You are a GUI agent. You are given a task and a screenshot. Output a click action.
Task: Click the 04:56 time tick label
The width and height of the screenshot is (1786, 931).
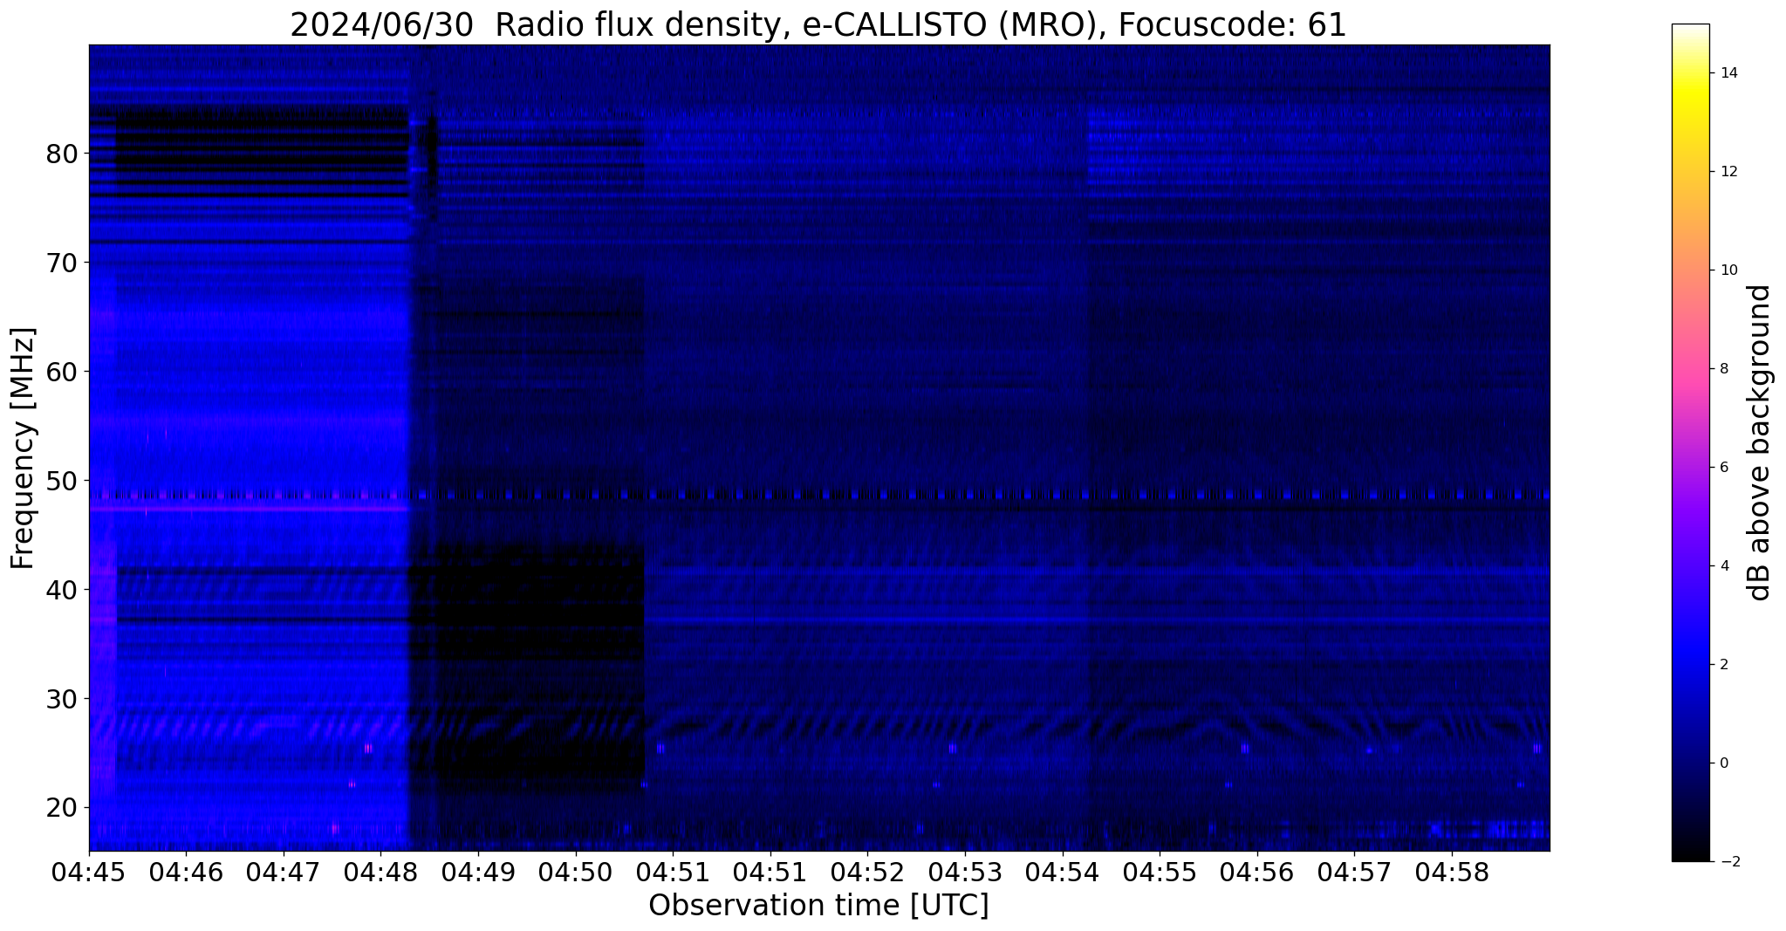point(1257,873)
